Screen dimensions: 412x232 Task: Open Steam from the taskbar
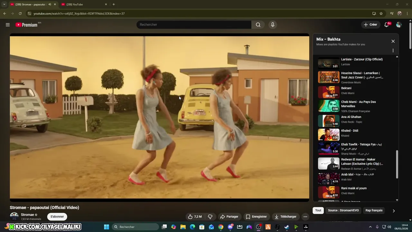click(286, 227)
